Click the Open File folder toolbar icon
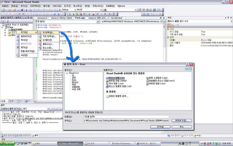The image size is (233, 146). click(14, 10)
